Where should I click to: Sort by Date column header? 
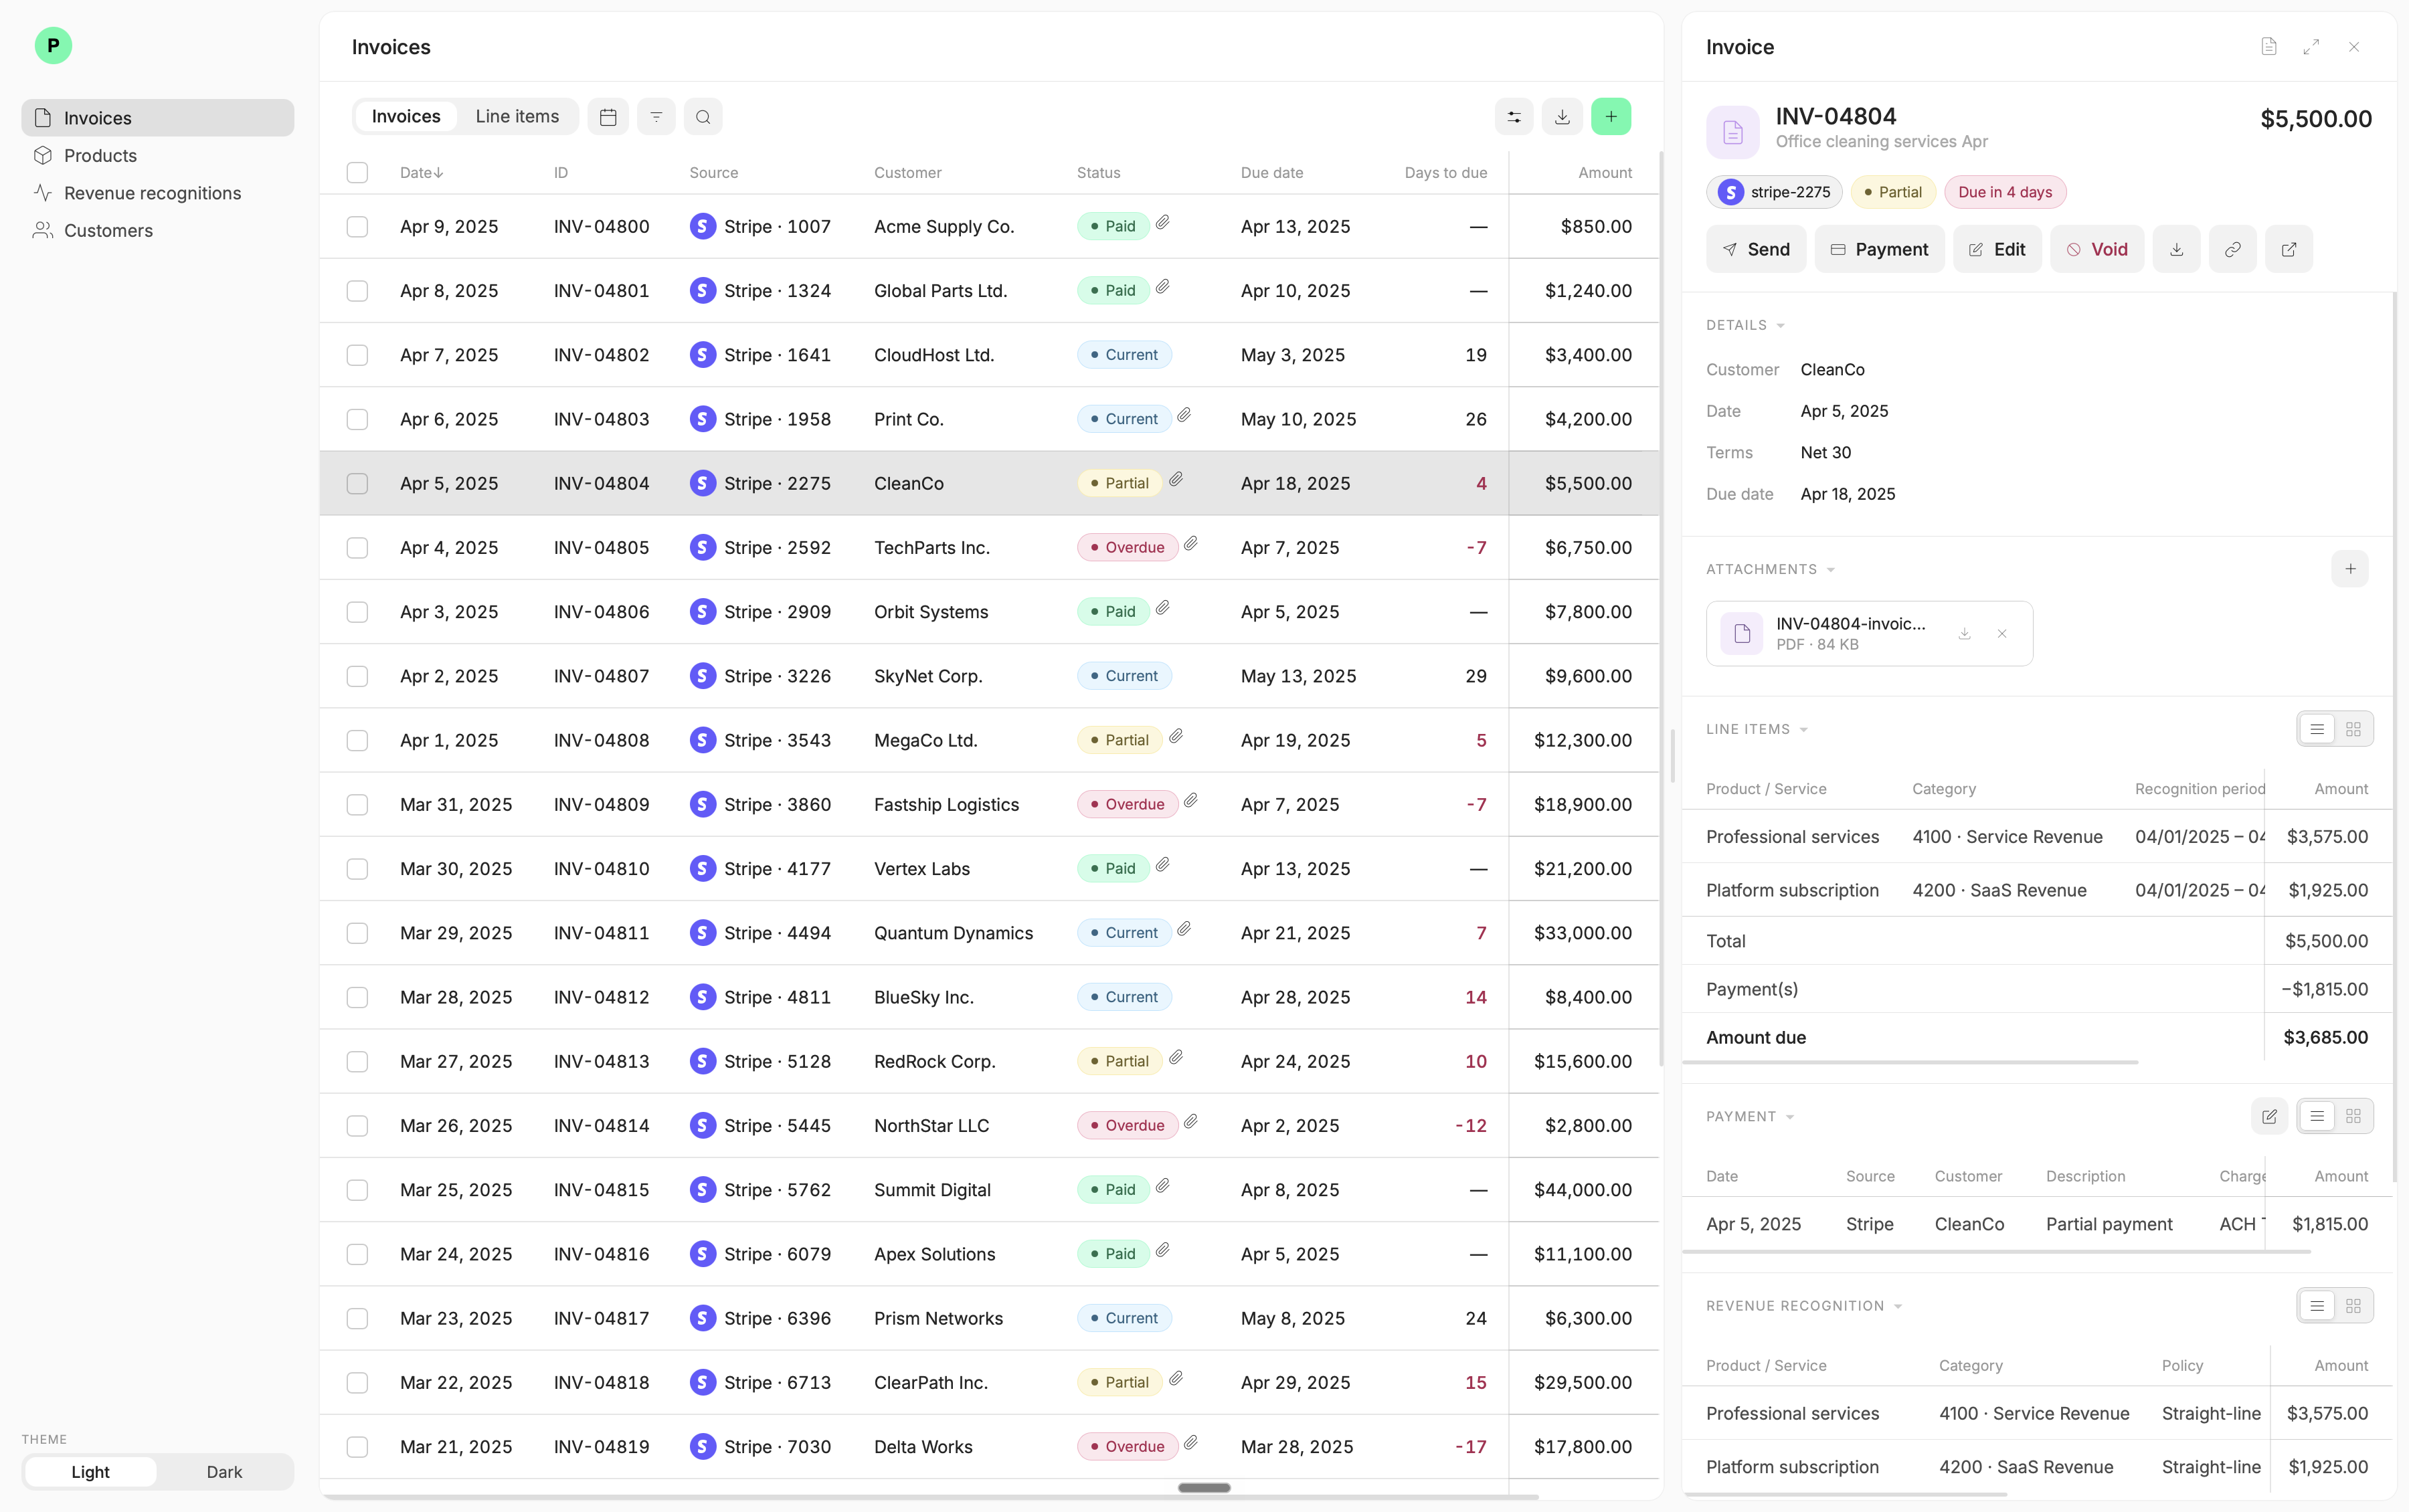click(421, 173)
